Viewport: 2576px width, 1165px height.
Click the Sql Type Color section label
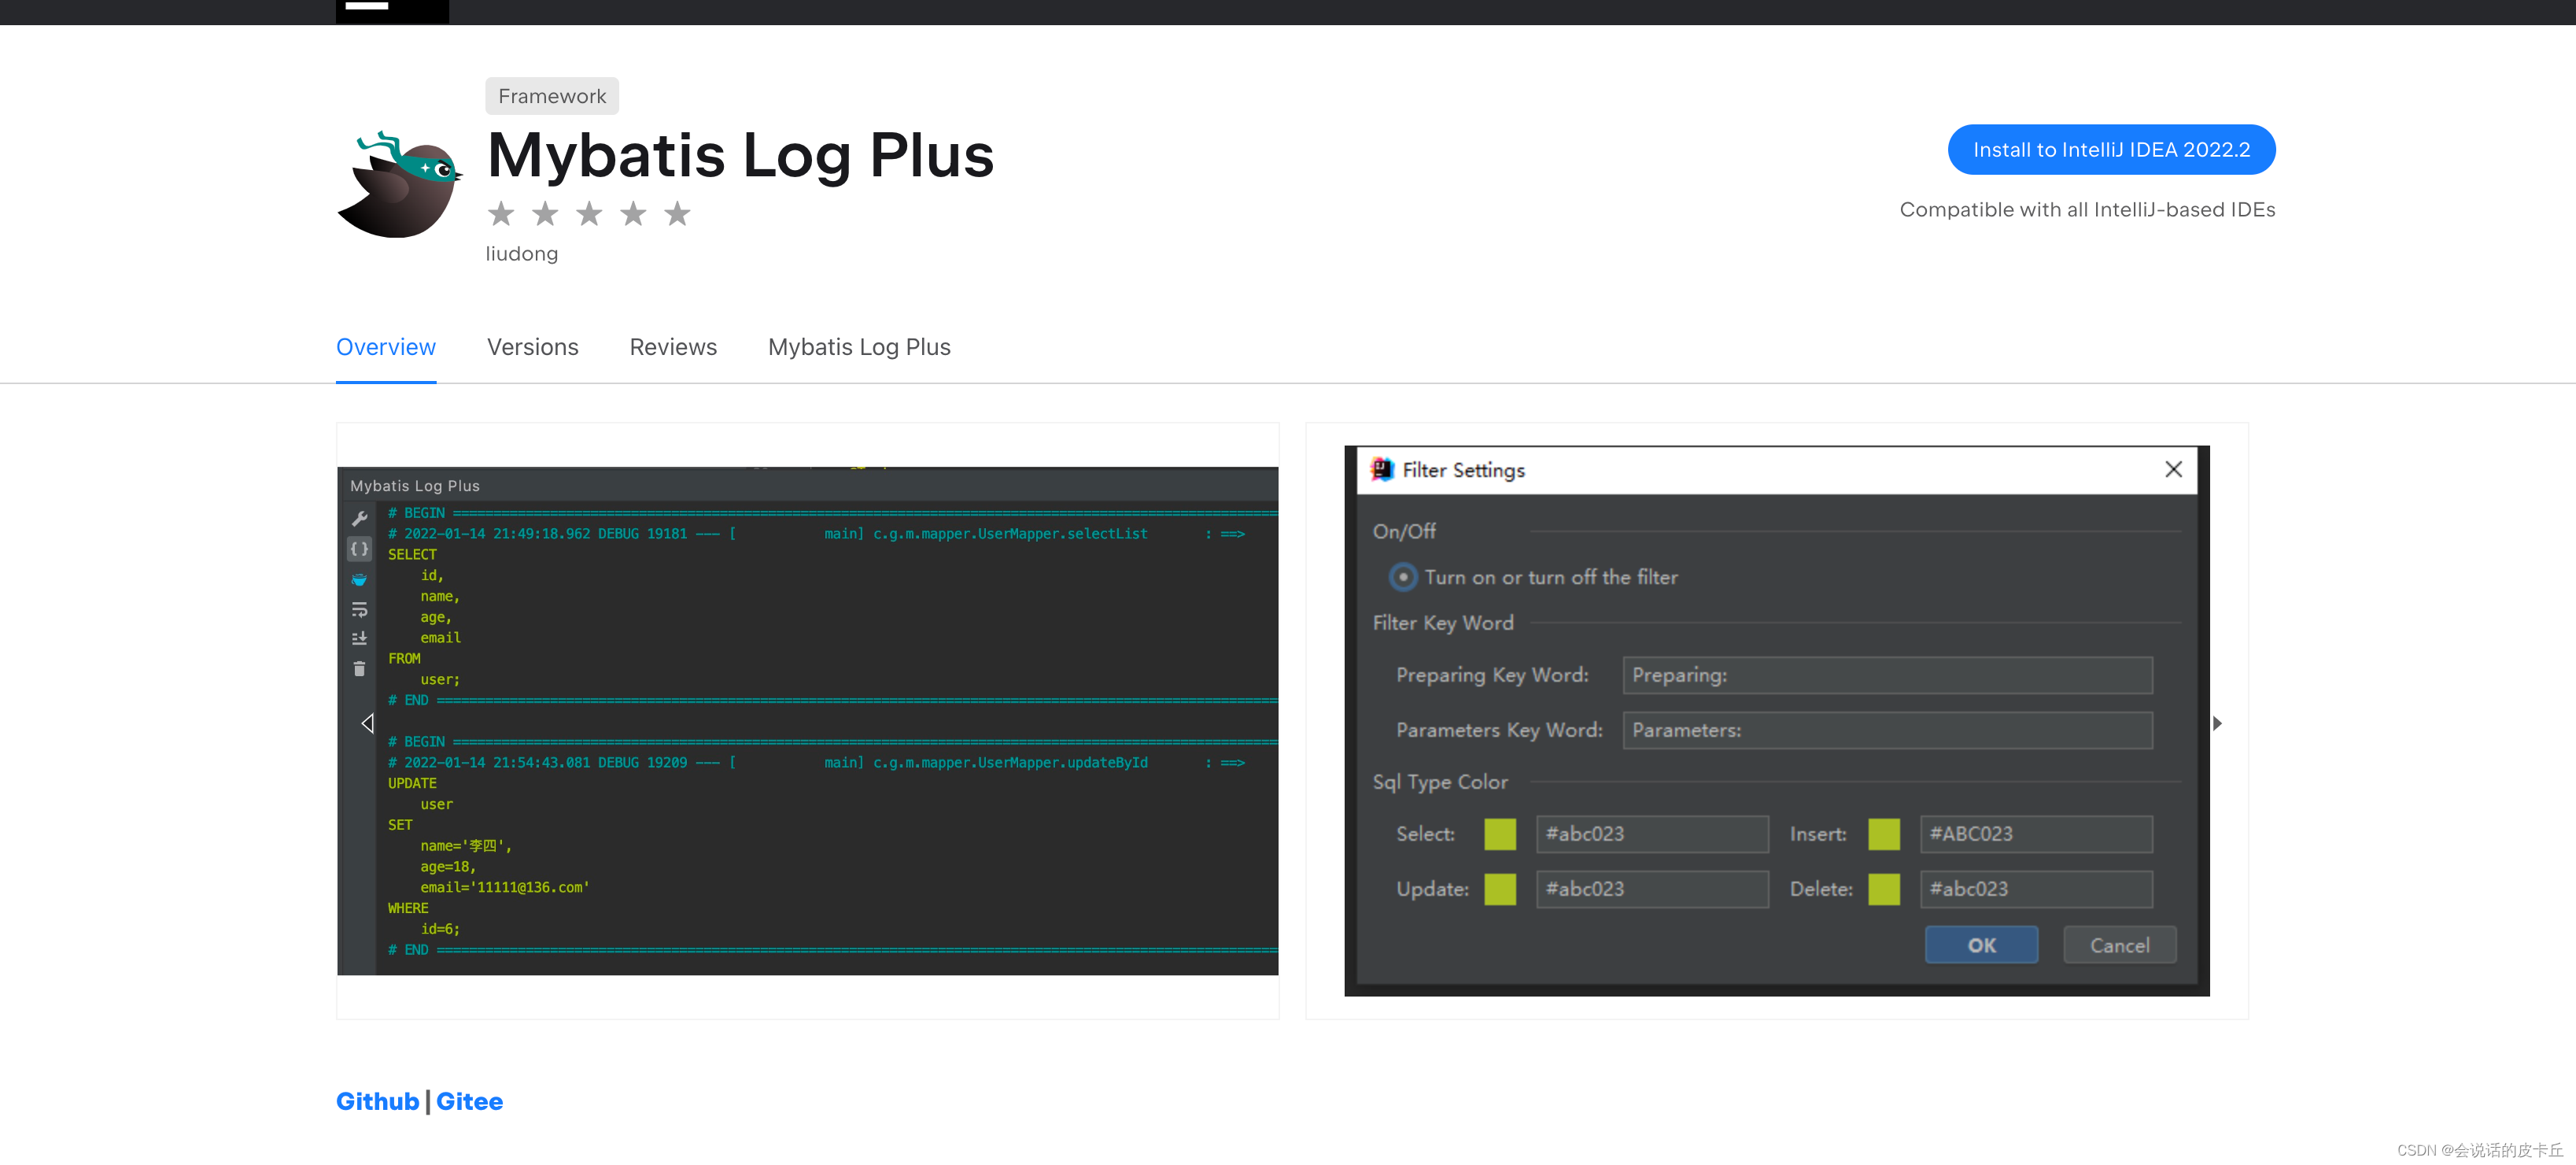(1440, 782)
